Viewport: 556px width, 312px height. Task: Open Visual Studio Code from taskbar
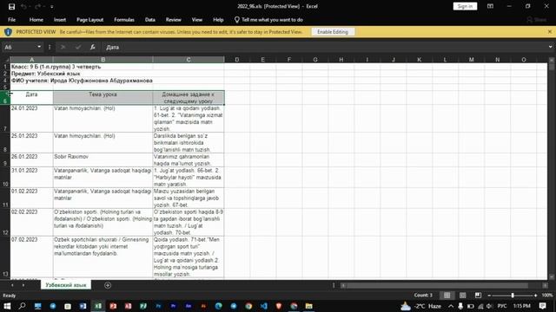click(x=264, y=306)
